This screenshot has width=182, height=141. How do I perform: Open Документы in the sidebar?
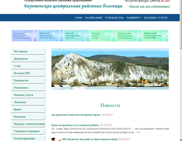28,59
